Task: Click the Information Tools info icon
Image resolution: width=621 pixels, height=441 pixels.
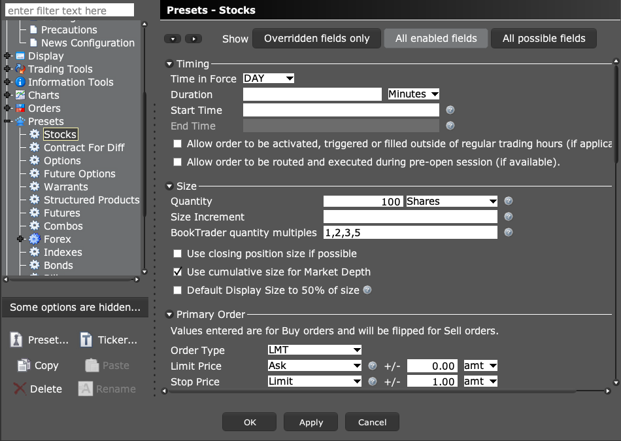Action: [20, 82]
